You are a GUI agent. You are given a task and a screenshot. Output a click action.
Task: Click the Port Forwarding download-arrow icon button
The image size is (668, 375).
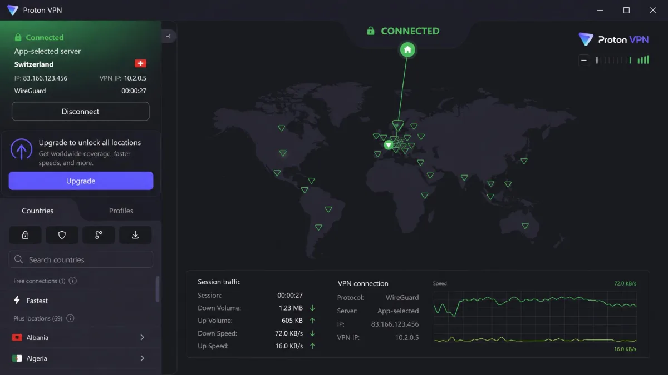tap(135, 235)
